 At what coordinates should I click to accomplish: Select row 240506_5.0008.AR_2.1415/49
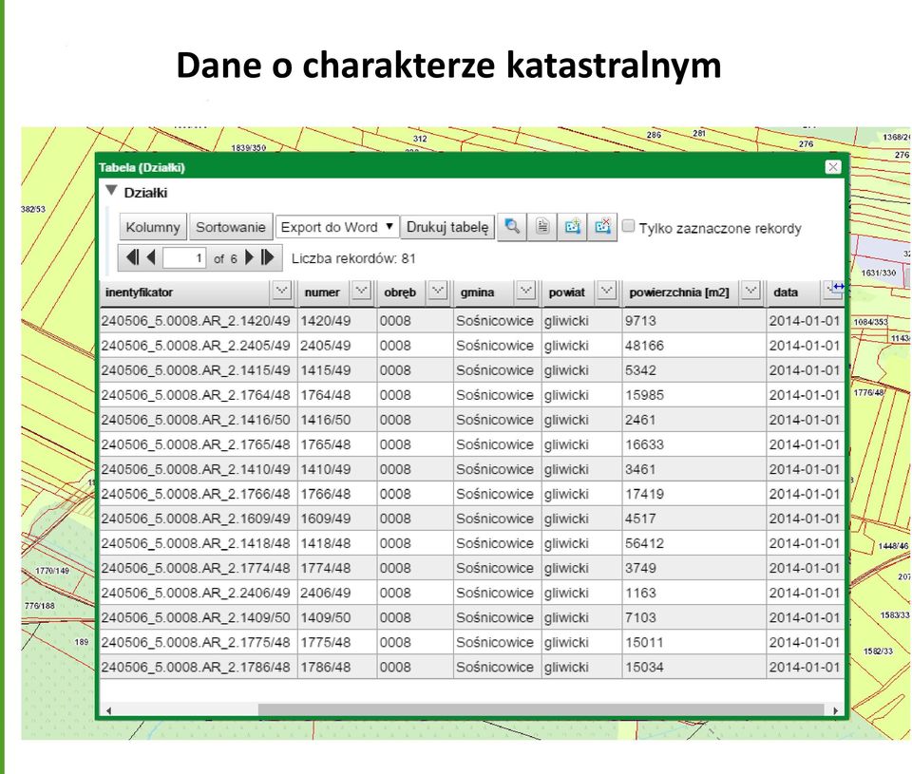pos(472,369)
